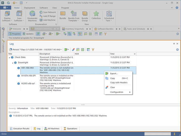Viewport: 181px width, 136px height.
Task: Collapse the Check State tree node
Action: tap(10, 57)
